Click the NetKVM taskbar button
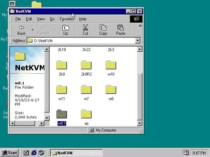This screenshot has width=210, height=157. pyautogui.click(x=76, y=153)
